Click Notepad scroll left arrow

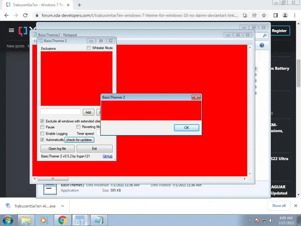click(35, 179)
